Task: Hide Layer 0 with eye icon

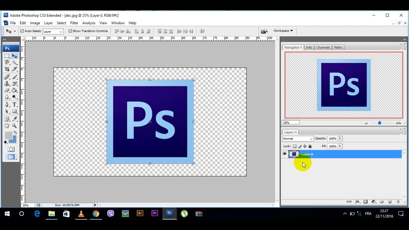Action: point(285,154)
